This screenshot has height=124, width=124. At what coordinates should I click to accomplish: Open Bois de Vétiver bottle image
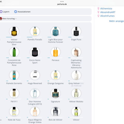[56, 112]
